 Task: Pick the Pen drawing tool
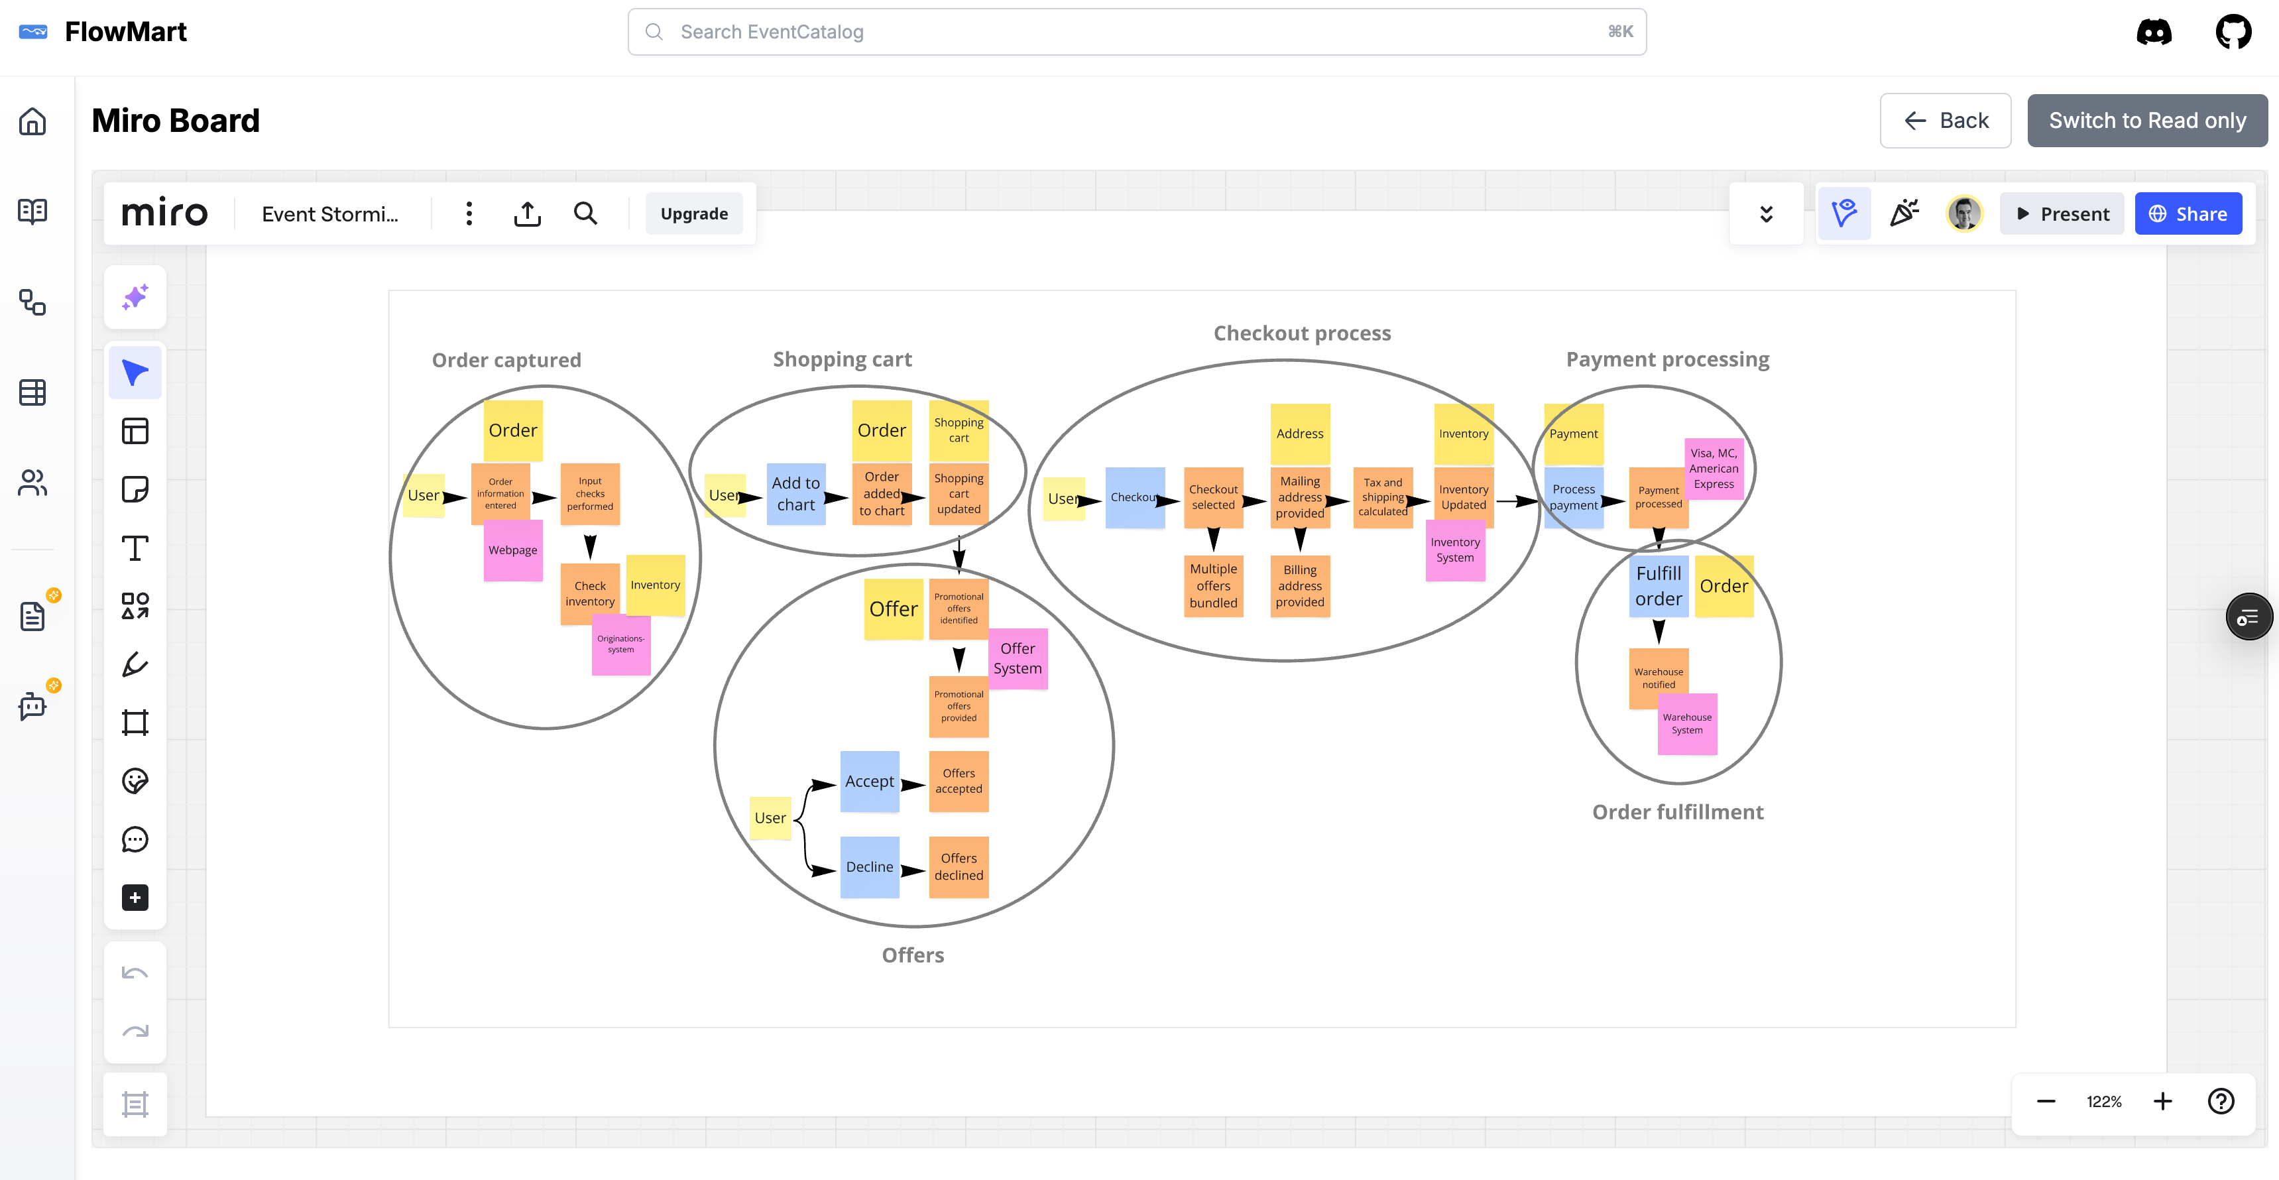click(x=135, y=664)
